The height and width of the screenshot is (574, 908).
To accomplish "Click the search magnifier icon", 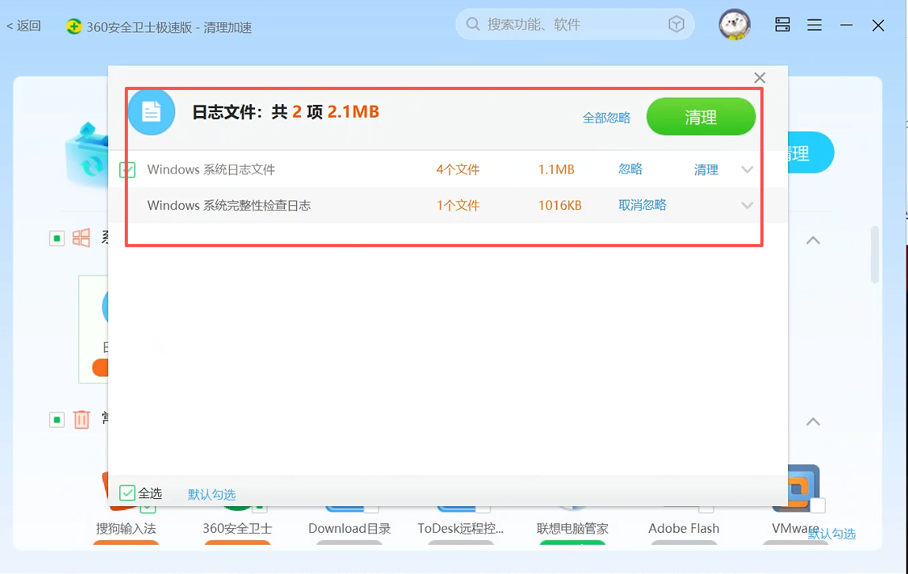I will pos(473,24).
